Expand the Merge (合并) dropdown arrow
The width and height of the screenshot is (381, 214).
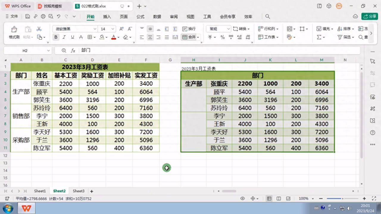tap(198, 37)
